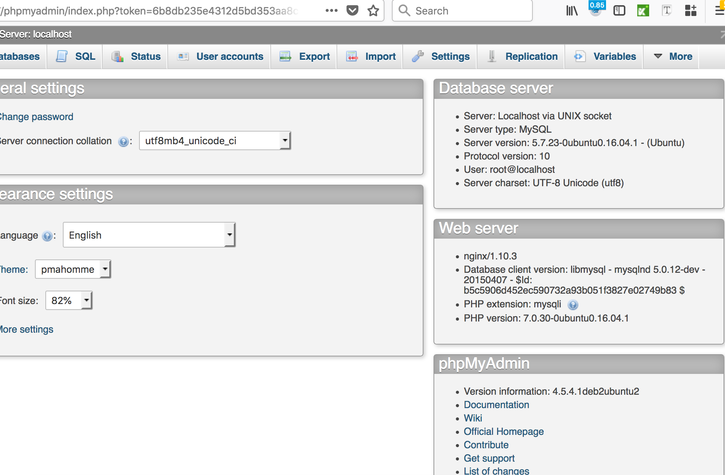Toggle the browser sidebar icon
This screenshot has width=725, height=475.
(619, 10)
